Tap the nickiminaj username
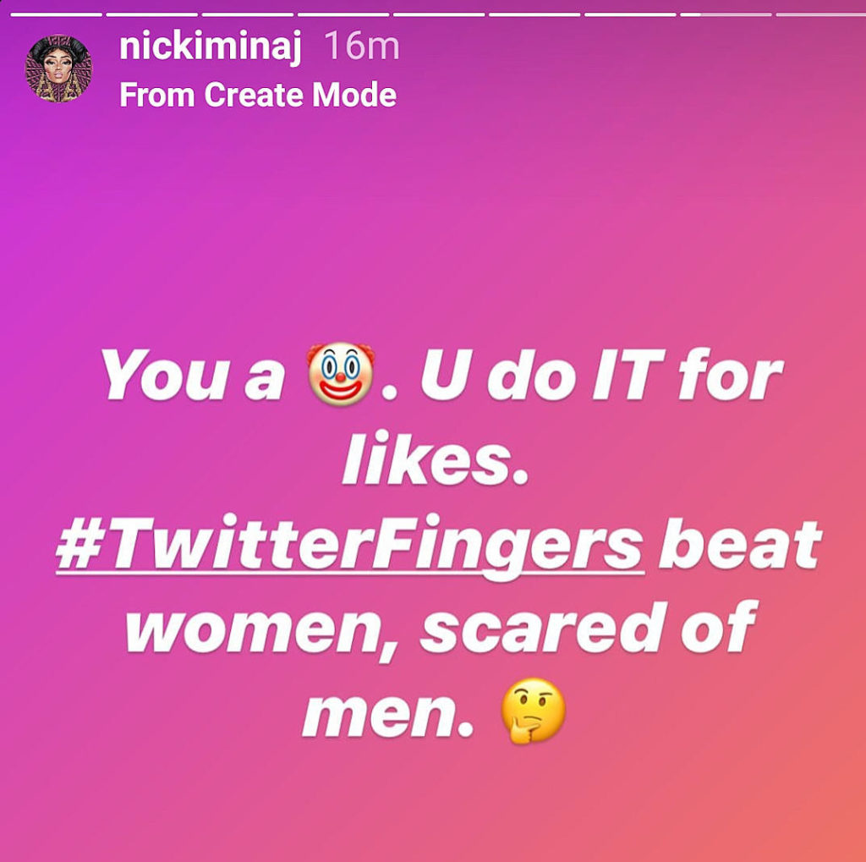The width and height of the screenshot is (866, 862). pyautogui.click(x=211, y=47)
